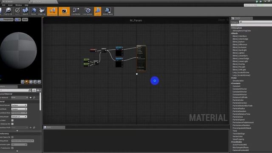The image size is (272, 153).
Task: Collapse the Constants category in Palette
Action: point(232,83)
